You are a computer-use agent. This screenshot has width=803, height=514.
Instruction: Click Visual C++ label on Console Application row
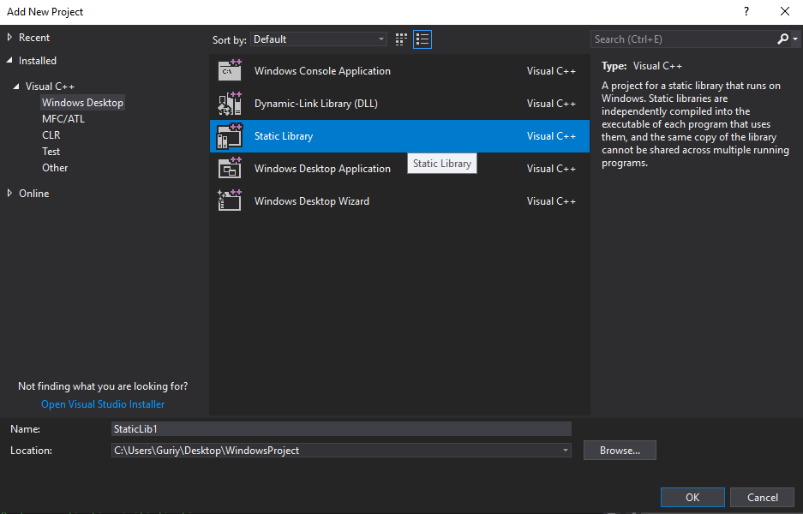(552, 71)
